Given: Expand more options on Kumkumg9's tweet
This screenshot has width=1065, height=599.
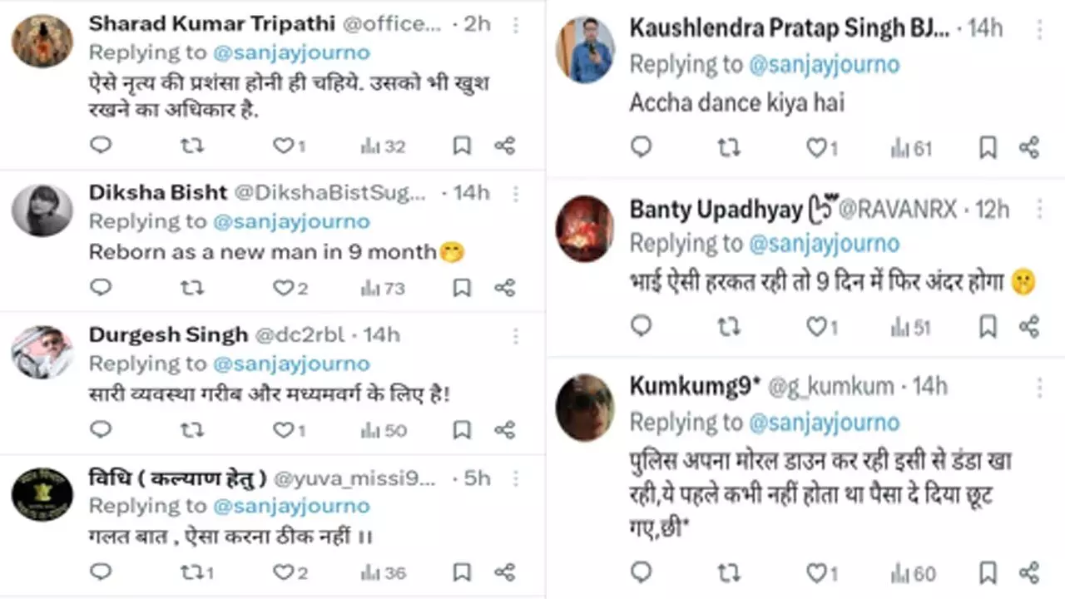Looking at the screenshot, I should click(1039, 387).
